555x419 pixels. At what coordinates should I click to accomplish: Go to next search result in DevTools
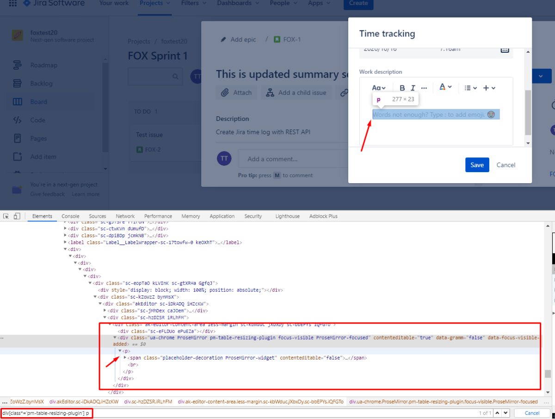[x=506, y=413]
